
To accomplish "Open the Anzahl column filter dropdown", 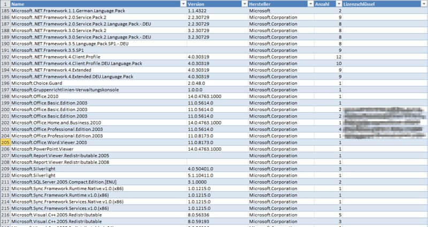I will (x=339, y=4).
